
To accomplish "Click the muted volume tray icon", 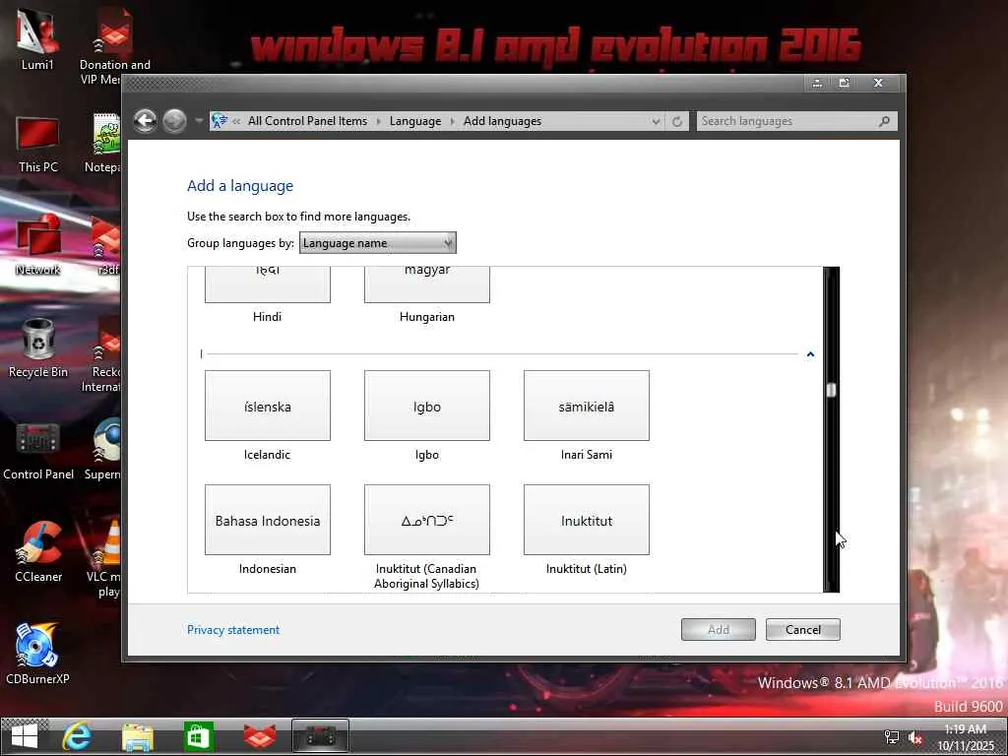I will click(x=915, y=738).
